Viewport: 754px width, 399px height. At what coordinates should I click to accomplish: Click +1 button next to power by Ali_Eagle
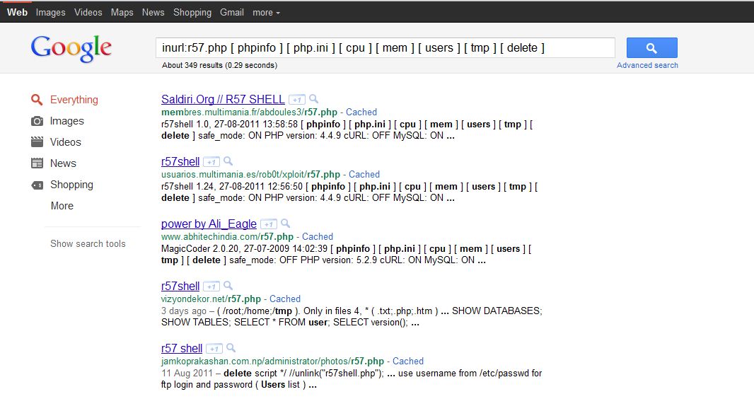(268, 224)
